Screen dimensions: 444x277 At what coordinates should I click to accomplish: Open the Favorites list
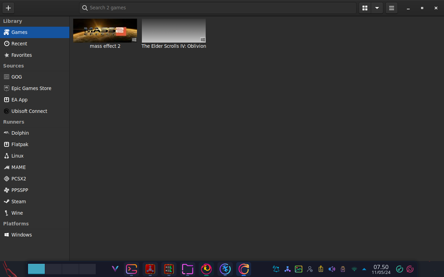pyautogui.click(x=35, y=55)
